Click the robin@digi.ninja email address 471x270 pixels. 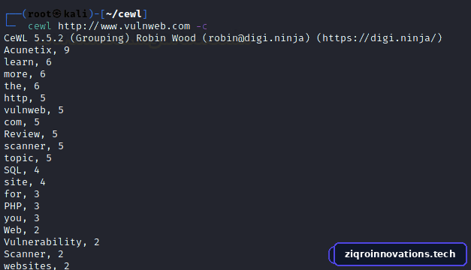click(256, 38)
